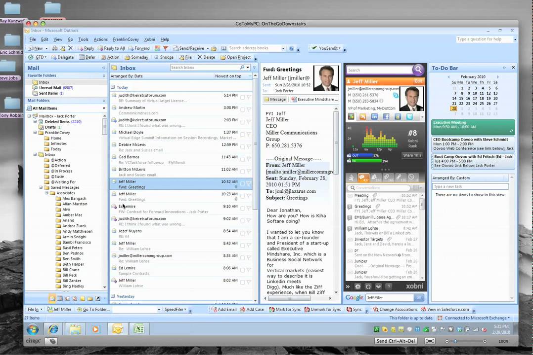The height and width of the screenshot is (355, 533).
Task: Open the YouSendIt dropdown
Action: pyautogui.click(x=340, y=48)
